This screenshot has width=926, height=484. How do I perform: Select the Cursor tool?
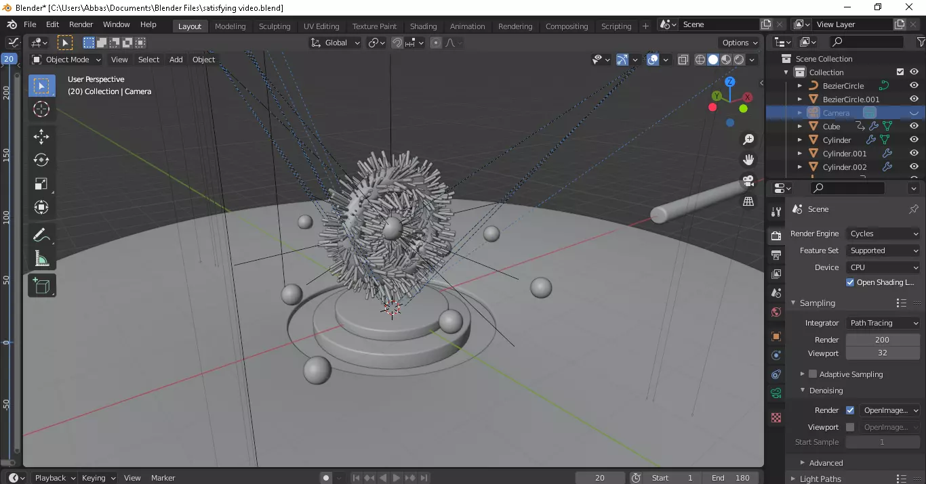(x=41, y=109)
